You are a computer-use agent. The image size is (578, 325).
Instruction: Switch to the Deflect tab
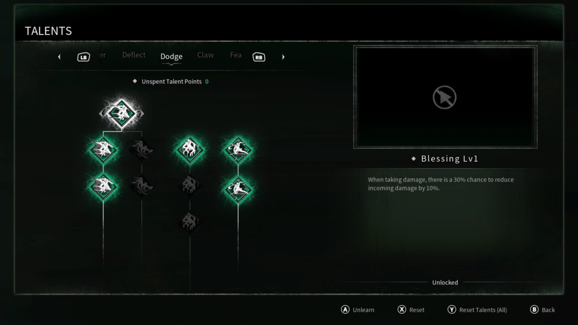coord(134,55)
